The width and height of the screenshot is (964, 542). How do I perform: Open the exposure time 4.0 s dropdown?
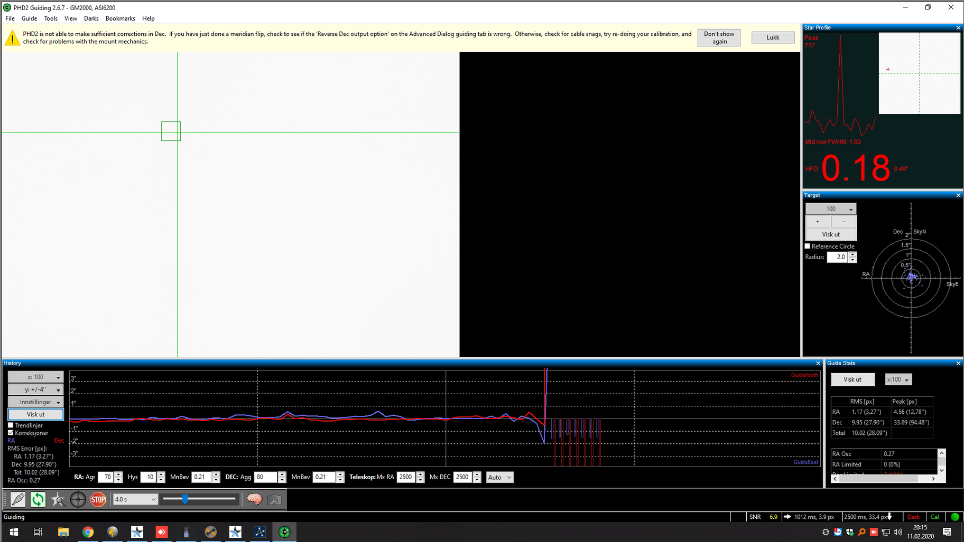coord(135,499)
